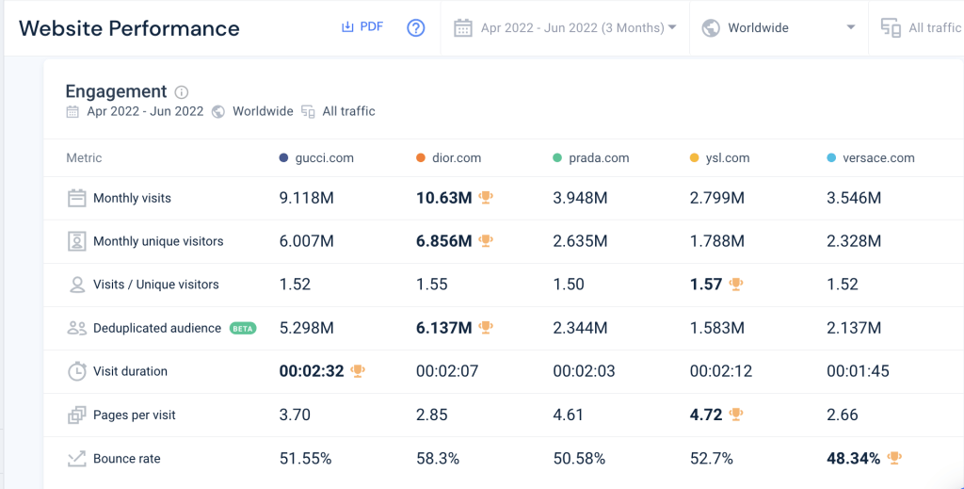Download the report as PDF
This screenshot has width=964, height=489.
coord(362,26)
